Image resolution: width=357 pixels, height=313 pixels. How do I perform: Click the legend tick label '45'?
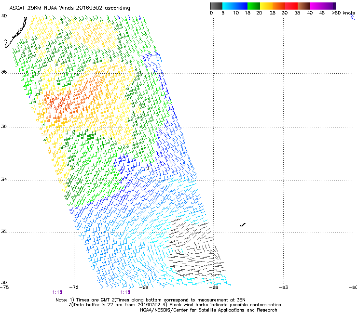click(322, 13)
